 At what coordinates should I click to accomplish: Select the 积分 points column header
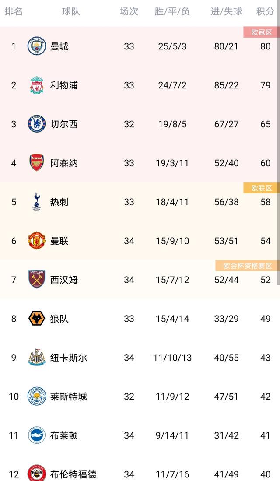[x=265, y=11]
